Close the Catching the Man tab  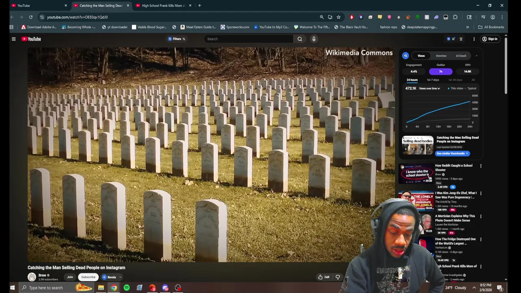(128, 6)
